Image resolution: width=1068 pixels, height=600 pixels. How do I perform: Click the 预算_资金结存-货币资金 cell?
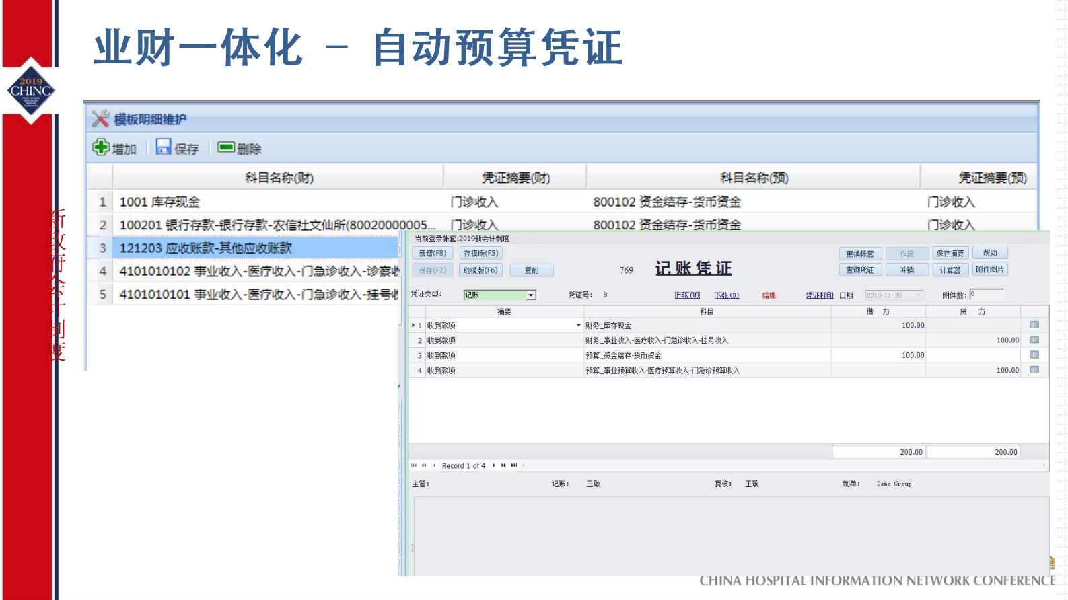pyautogui.click(x=707, y=355)
